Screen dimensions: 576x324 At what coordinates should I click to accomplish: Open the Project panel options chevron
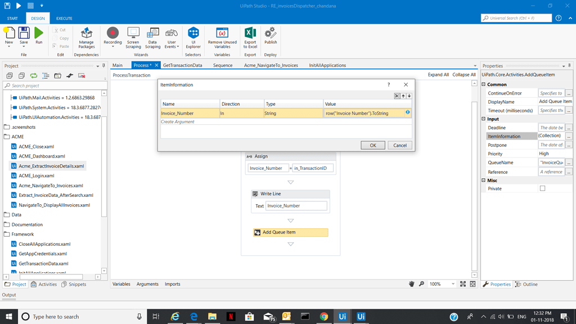coord(97,65)
